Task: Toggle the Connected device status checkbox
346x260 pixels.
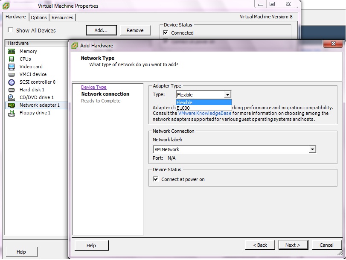Action: coord(166,33)
